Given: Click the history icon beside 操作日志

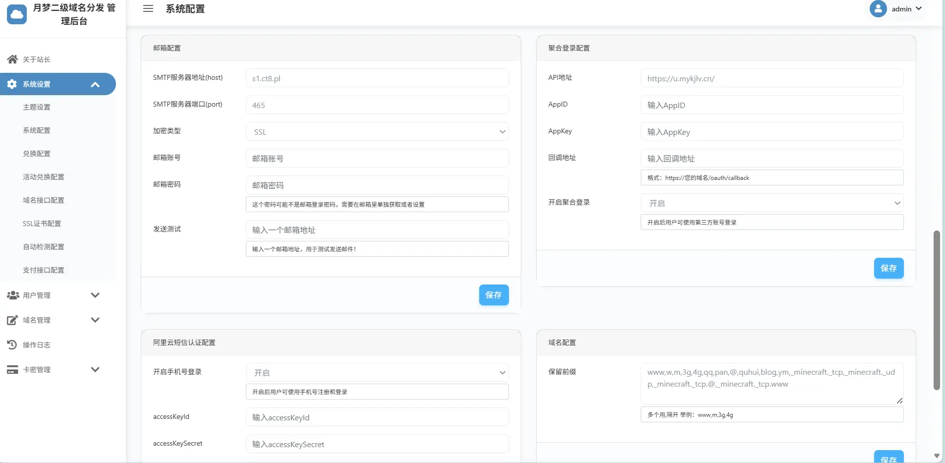Looking at the screenshot, I should tap(12, 345).
